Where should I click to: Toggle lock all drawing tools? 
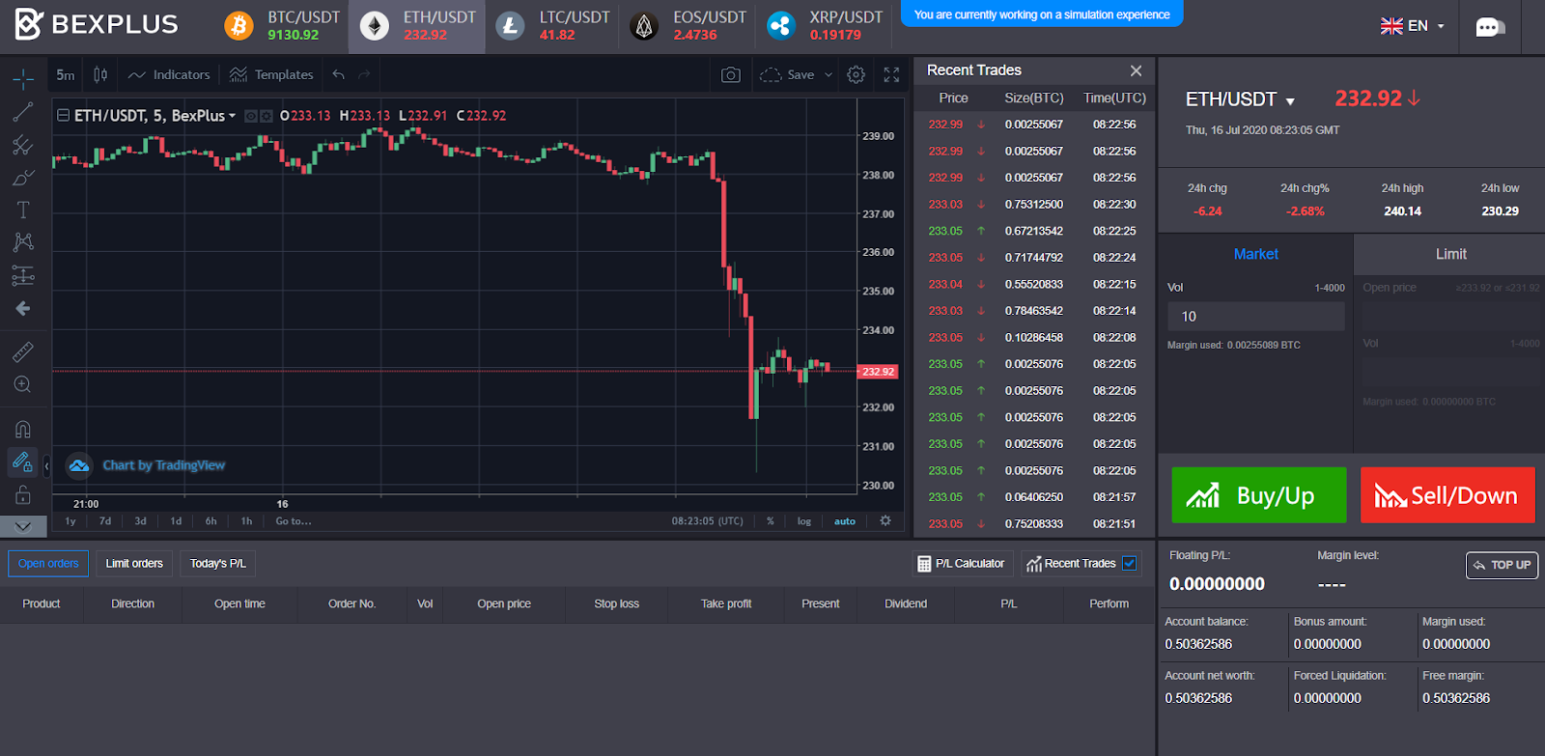(x=23, y=495)
